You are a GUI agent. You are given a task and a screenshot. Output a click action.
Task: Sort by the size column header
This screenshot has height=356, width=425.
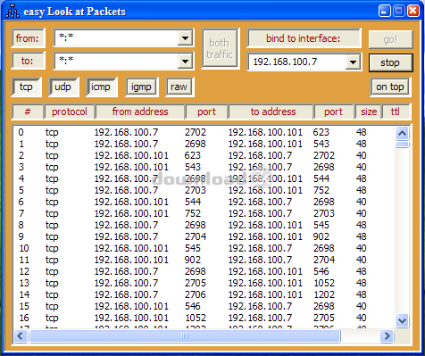(369, 112)
